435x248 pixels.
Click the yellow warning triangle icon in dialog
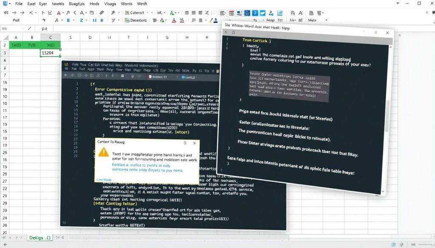tap(104, 152)
